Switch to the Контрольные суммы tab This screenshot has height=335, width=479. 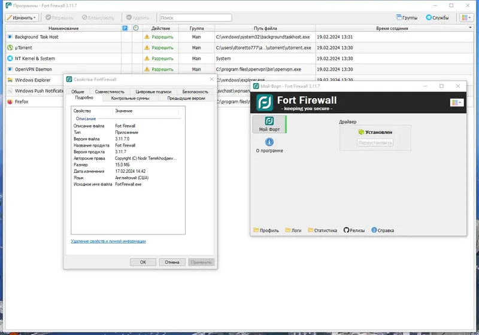[130, 98]
